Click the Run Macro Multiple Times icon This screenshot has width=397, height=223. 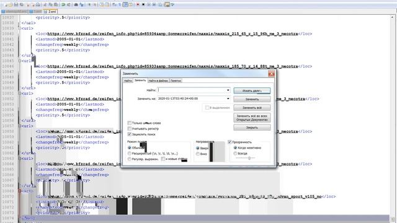click(154, 4)
